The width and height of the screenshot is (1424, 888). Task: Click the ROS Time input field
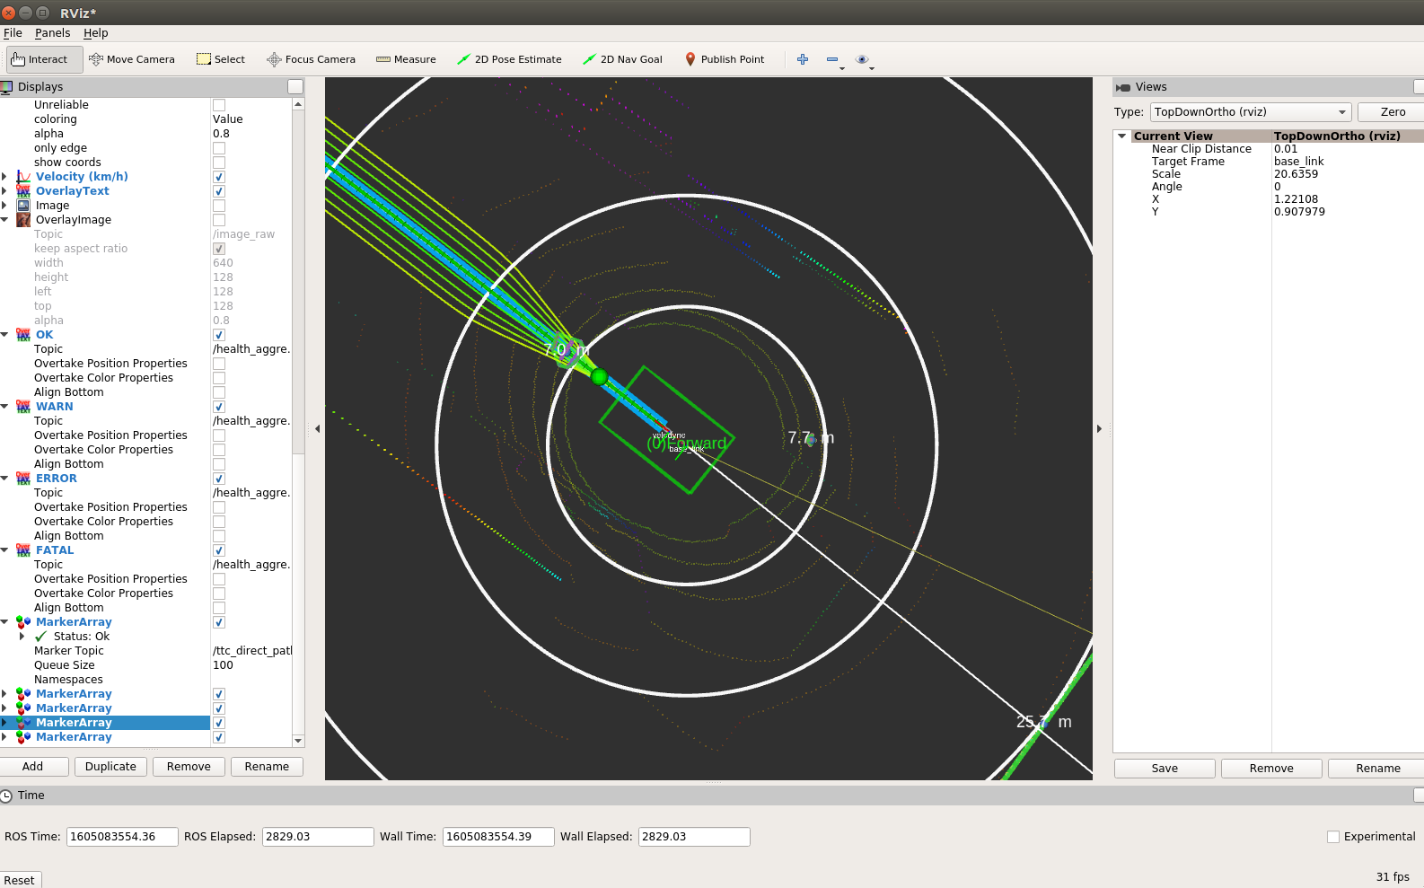[x=122, y=837]
